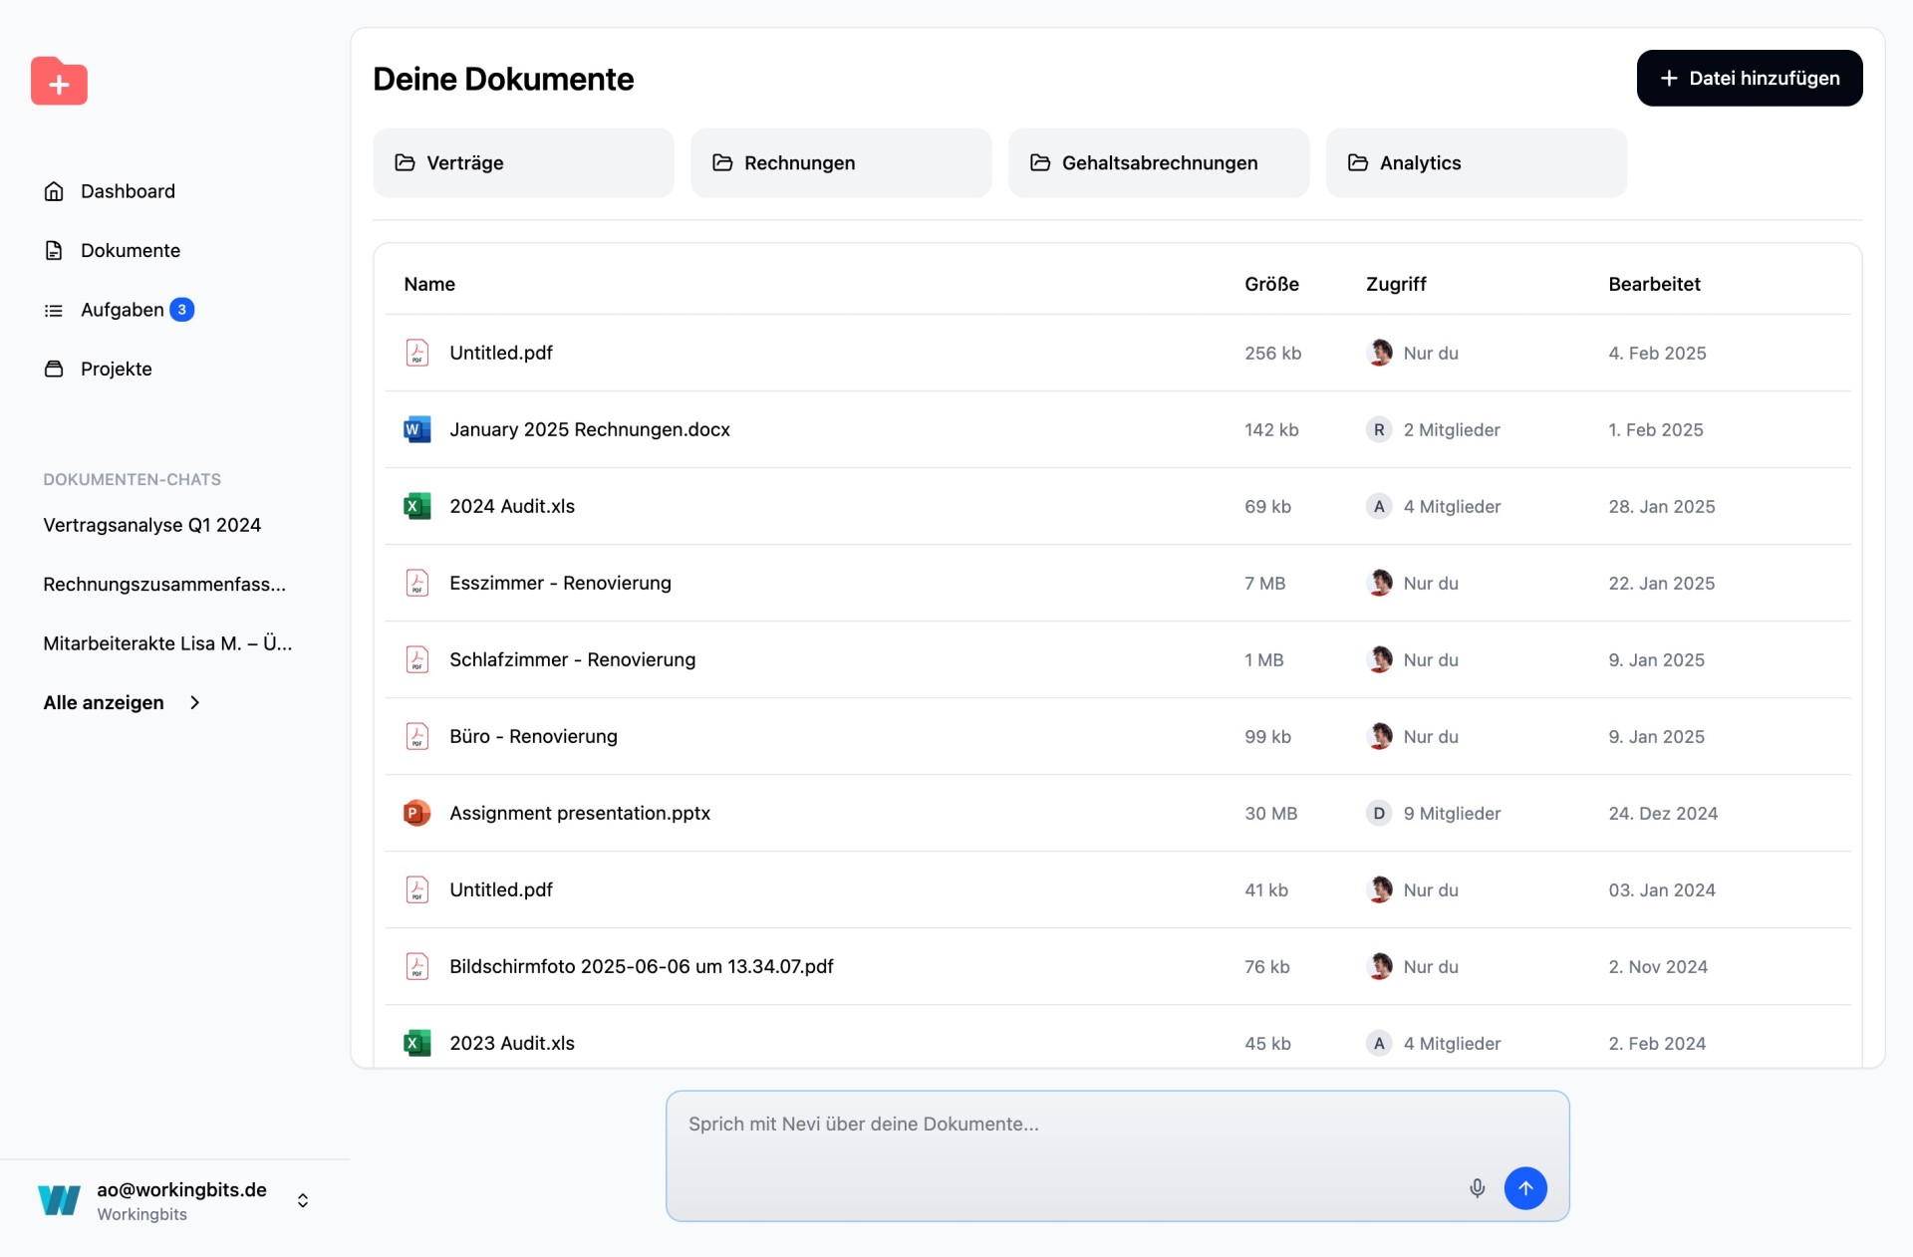Open the Dashboard menu item
Image resolution: width=1913 pixels, height=1257 pixels.
(x=128, y=191)
